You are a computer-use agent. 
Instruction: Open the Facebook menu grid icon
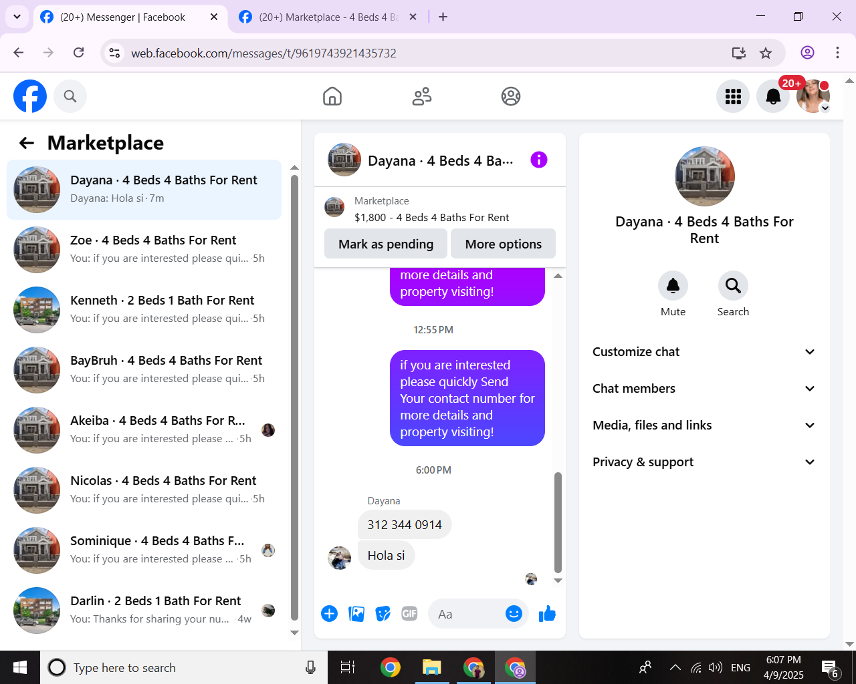click(x=733, y=96)
